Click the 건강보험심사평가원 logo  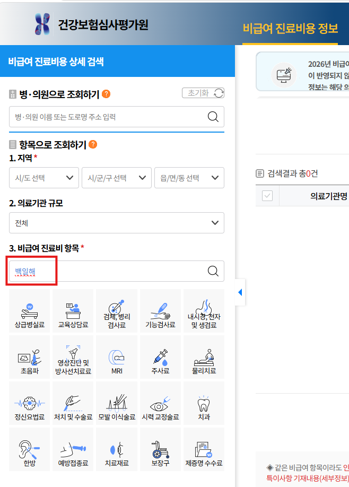click(91, 24)
